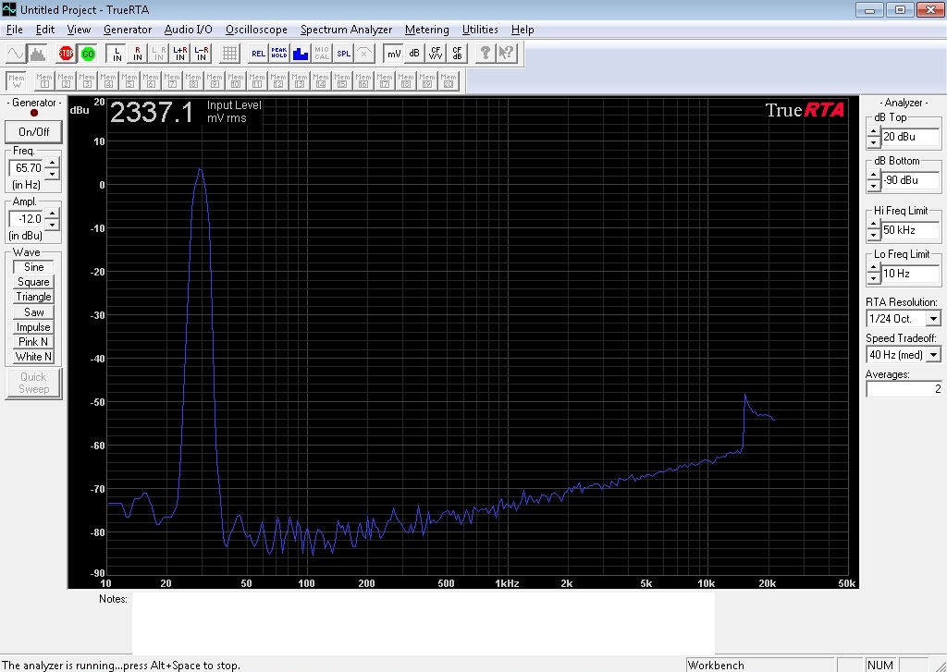Select the Pink N noise waveform
947x672 pixels.
[x=33, y=342]
